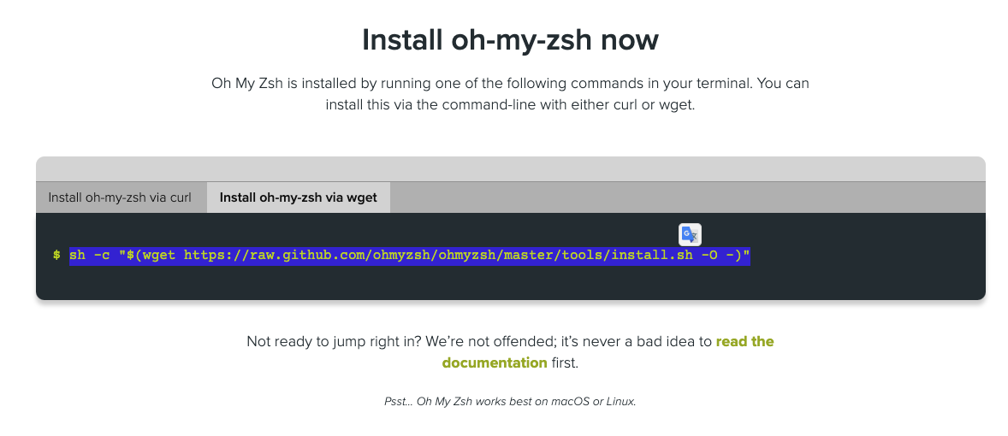Screen dimensions: 1008x436
Task: Click the Psst macOS or Linux note
Action: pyautogui.click(x=510, y=401)
